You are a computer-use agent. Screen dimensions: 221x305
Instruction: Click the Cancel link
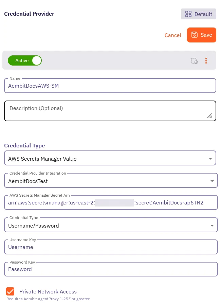coord(173,35)
